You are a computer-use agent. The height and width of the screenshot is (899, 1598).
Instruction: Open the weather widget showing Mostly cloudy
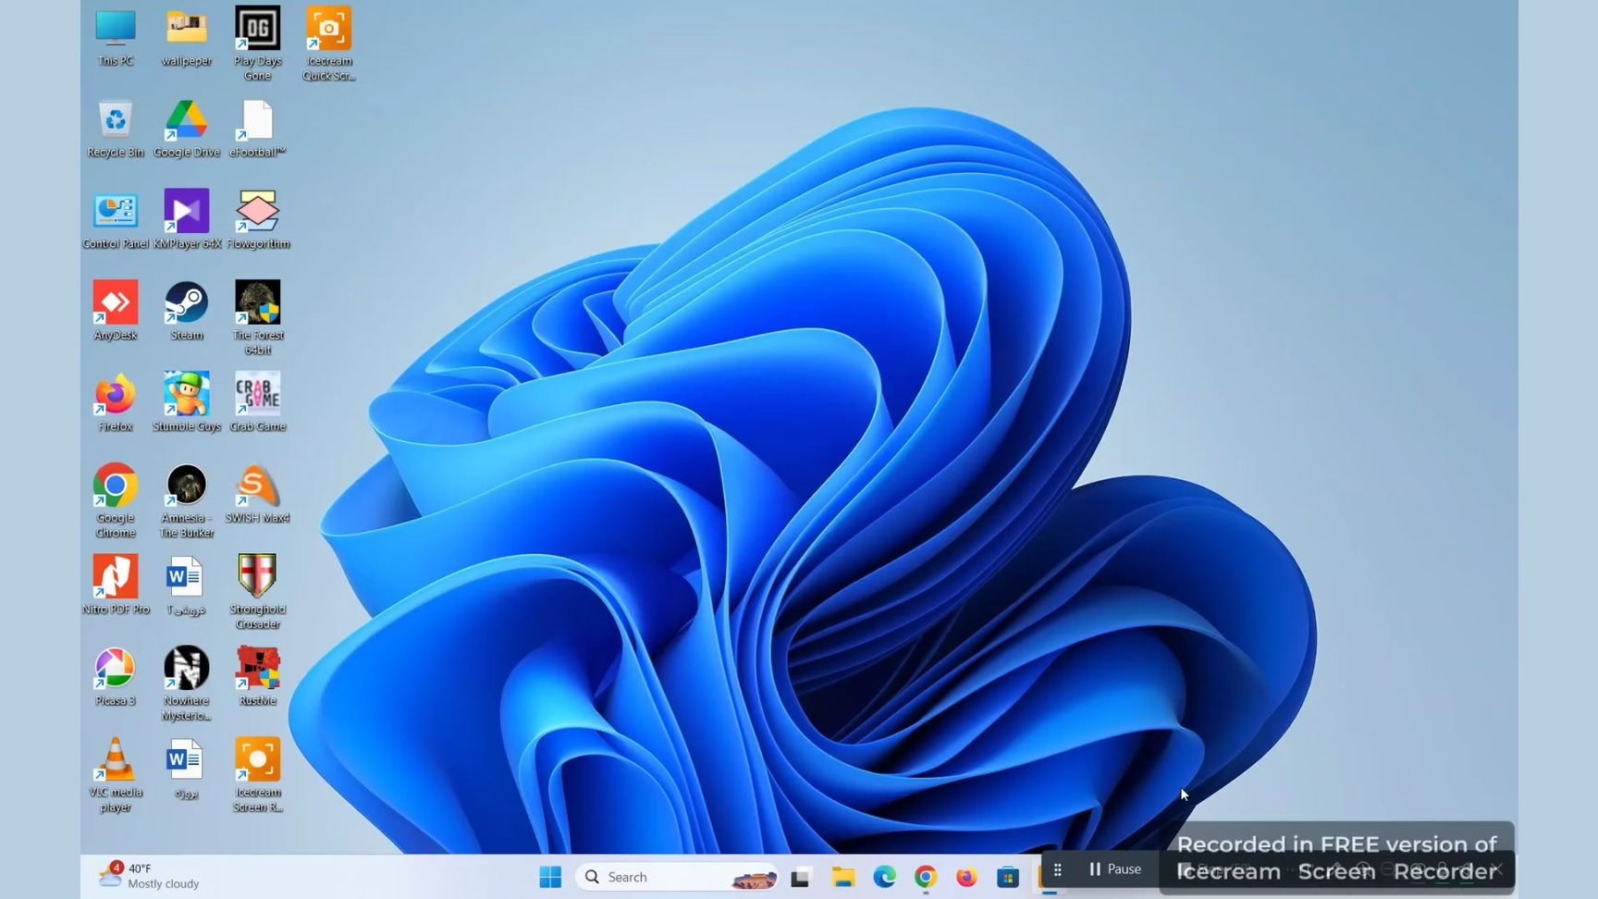point(148,876)
